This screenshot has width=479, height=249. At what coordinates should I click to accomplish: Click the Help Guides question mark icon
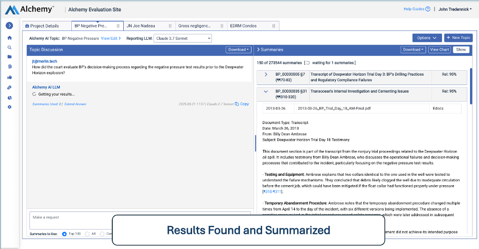pyautogui.click(x=428, y=9)
